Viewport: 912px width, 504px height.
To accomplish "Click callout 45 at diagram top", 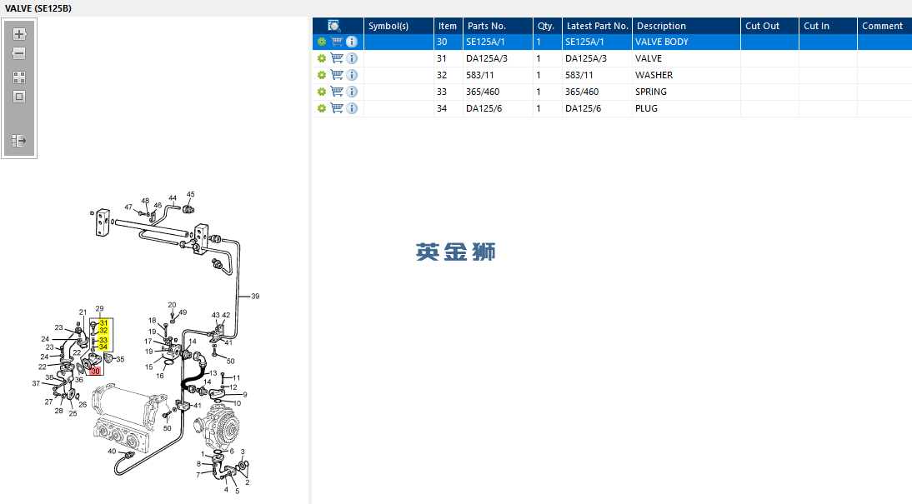I will (191, 194).
